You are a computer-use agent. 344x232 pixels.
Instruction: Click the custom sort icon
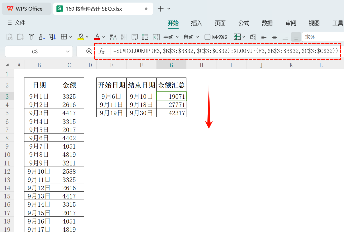(x=53, y=37)
